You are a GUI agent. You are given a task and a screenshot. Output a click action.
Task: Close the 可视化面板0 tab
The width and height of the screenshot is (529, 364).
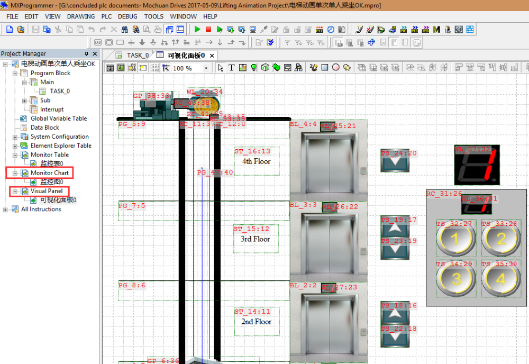pyautogui.click(x=212, y=56)
